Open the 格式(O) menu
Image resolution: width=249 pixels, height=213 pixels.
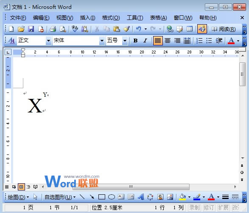111,18
